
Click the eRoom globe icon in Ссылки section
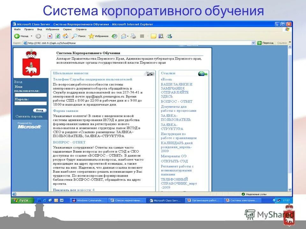tap(202, 73)
